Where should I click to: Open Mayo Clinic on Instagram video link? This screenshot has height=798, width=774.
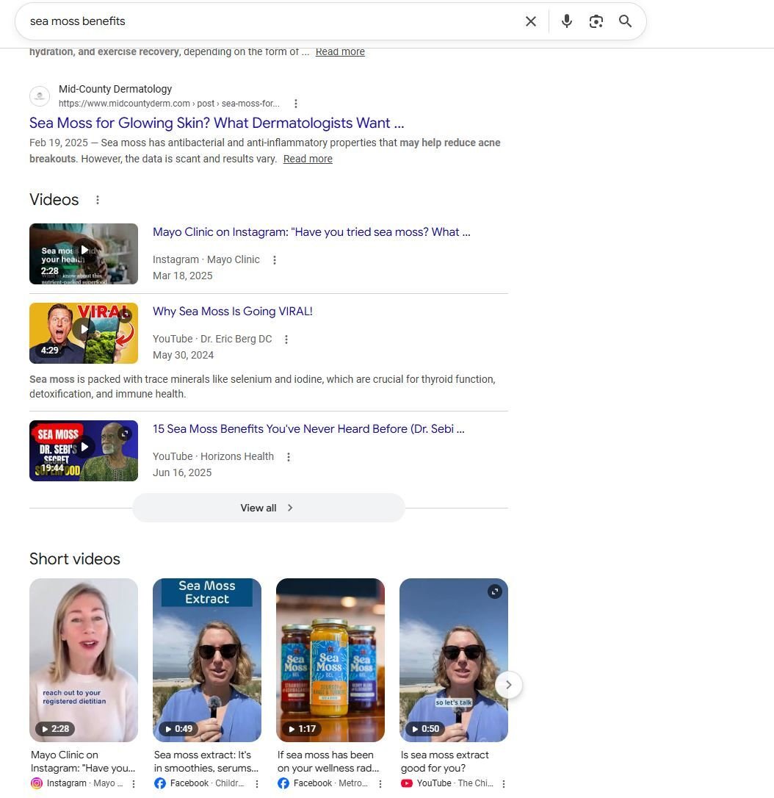point(311,232)
